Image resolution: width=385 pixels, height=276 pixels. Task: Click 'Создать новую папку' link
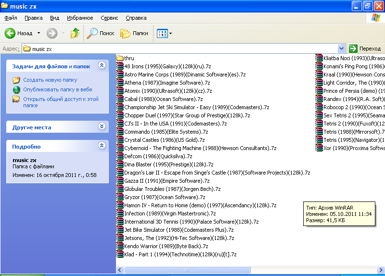coord(50,80)
